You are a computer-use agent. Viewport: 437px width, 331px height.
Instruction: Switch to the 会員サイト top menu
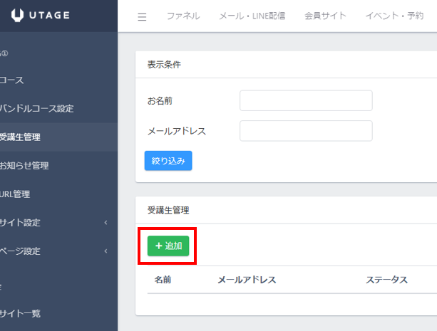pyautogui.click(x=324, y=16)
